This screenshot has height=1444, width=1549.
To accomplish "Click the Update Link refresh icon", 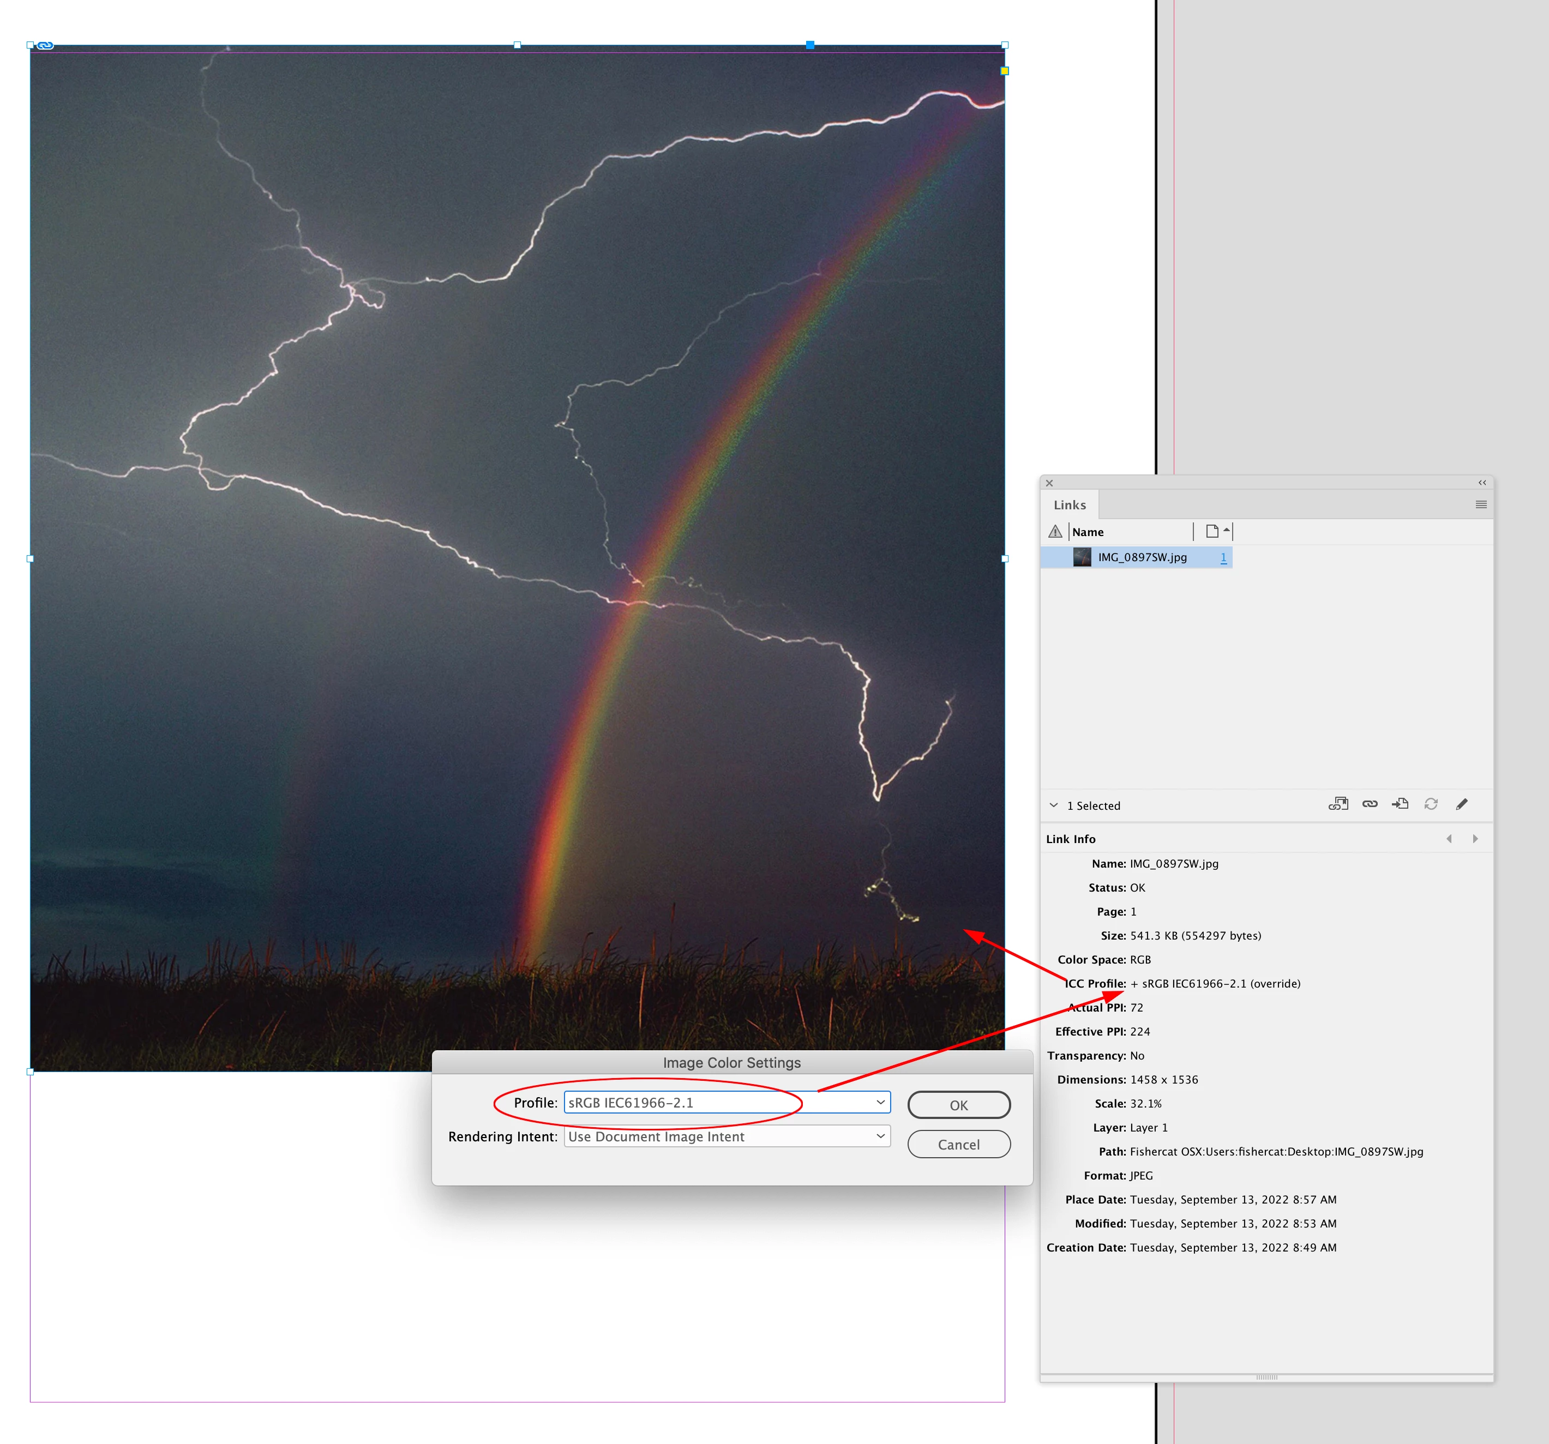I will click(1431, 804).
